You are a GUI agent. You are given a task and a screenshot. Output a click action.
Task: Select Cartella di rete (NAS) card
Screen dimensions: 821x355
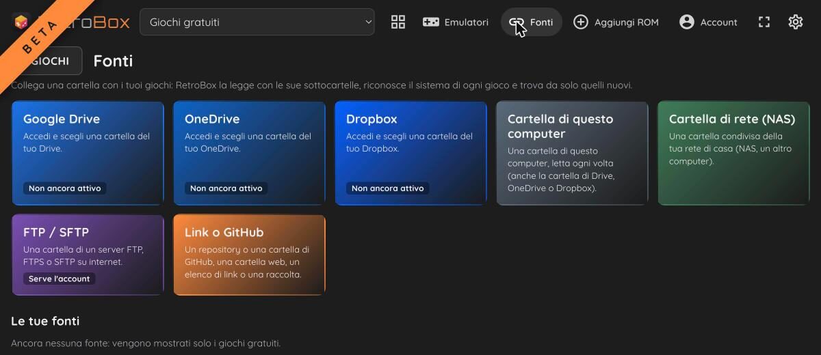pyautogui.click(x=733, y=153)
